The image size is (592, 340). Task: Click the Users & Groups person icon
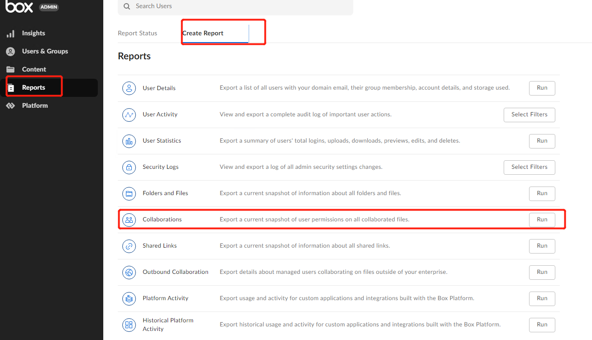point(10,52)
